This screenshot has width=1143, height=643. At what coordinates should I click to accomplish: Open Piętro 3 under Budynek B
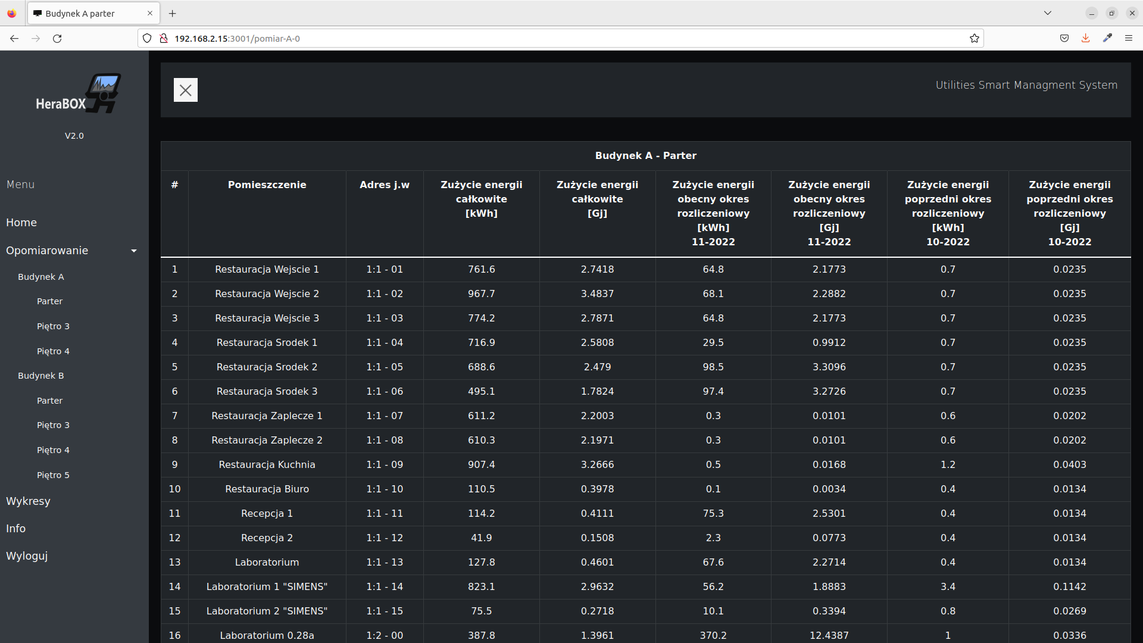click(53, 425)
